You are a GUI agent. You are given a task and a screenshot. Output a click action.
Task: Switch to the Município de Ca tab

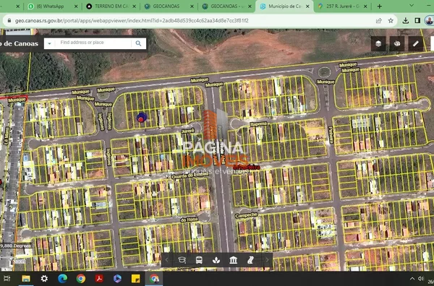284,6
